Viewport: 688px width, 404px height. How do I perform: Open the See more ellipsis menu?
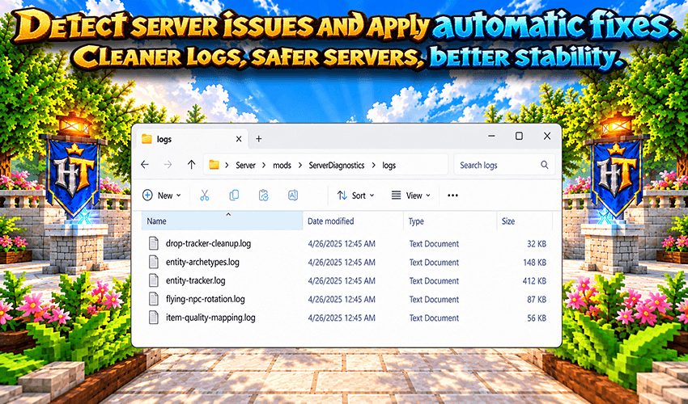[452, 196]
